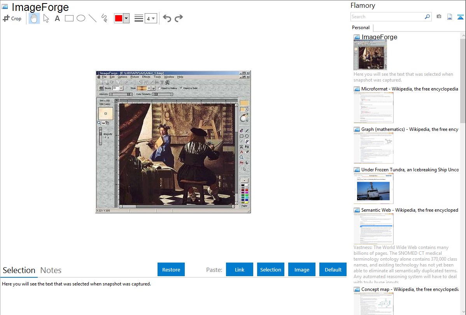This screenshot has width=466, height=315.
Task: Undo the last annotation
Action: pyautogui.click(x=167, y=18)
